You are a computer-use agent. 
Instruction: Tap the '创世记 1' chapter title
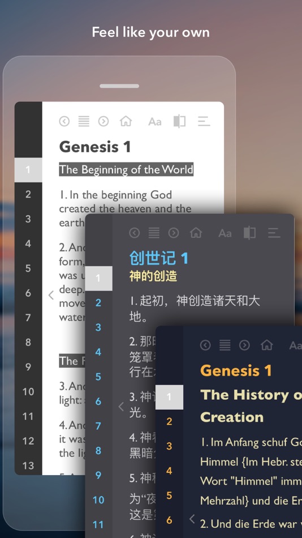tap(159, 258)
